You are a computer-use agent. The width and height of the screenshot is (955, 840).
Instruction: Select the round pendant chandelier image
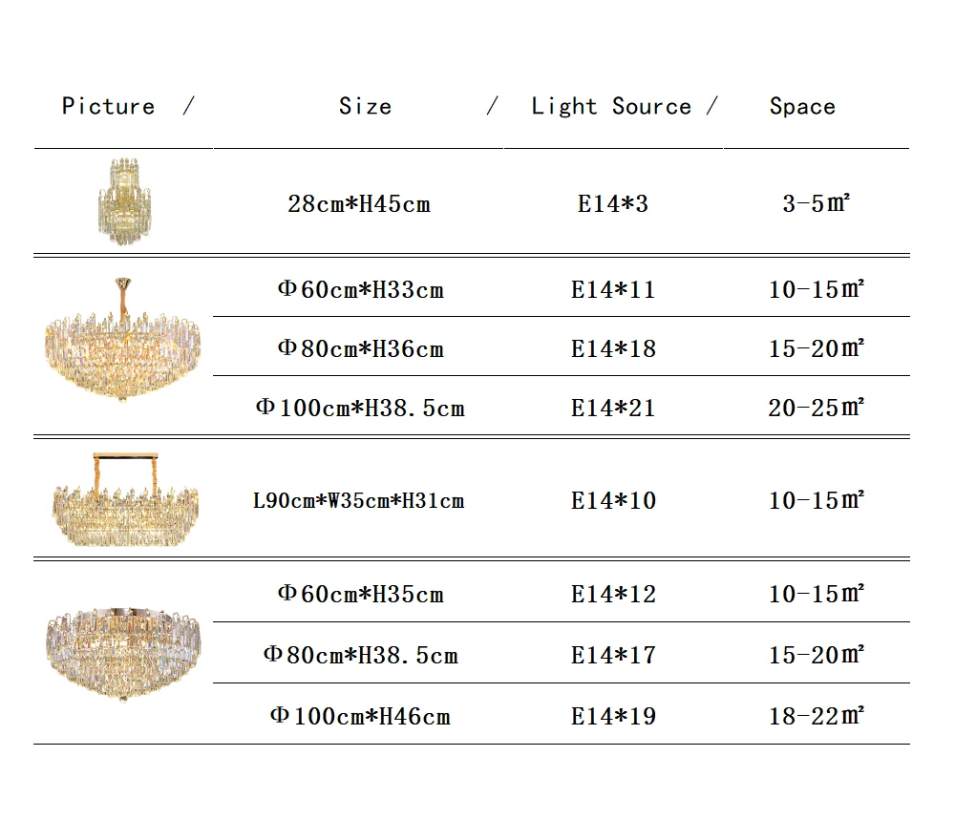coord(122,340)
